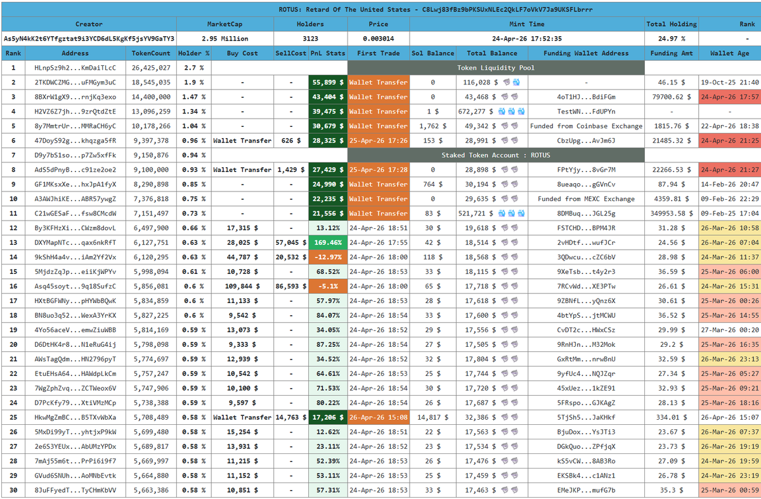761x499 pixels.
Task: Click wallet address HLnpSz9h2...KmDaiTLcC
Action: pos(75,68)
